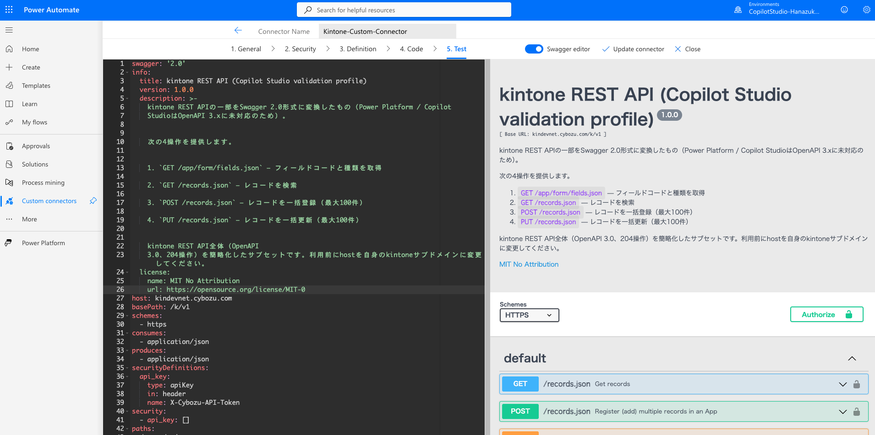Click the PUT /records.json description link
Screen dimensions: 875x435
click(548, 222)
